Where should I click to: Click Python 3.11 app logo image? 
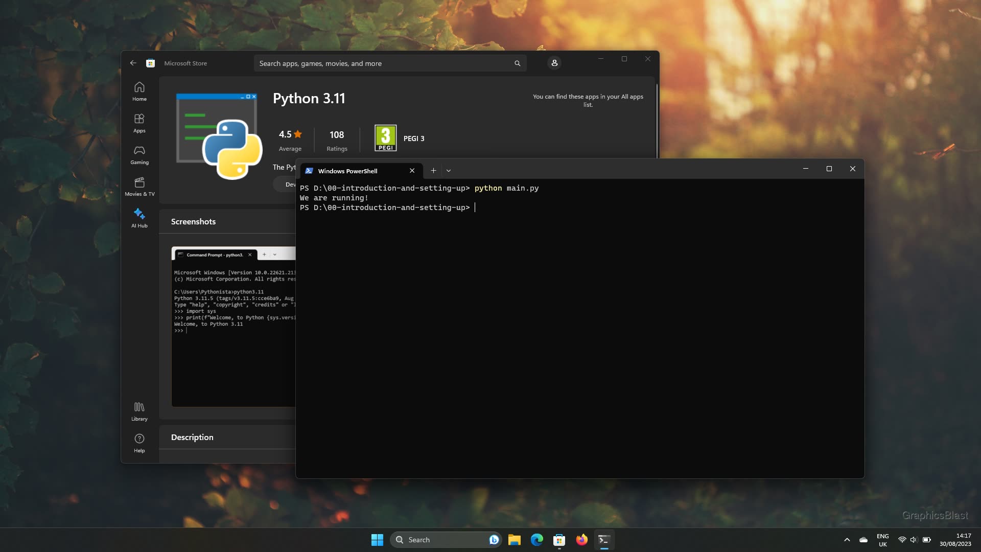pyautogui.click(x=219, y=136)
